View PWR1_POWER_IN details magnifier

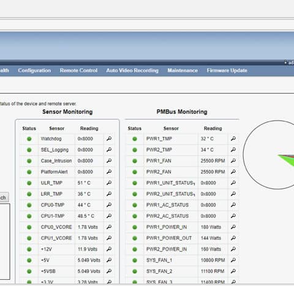click(233, 227)
